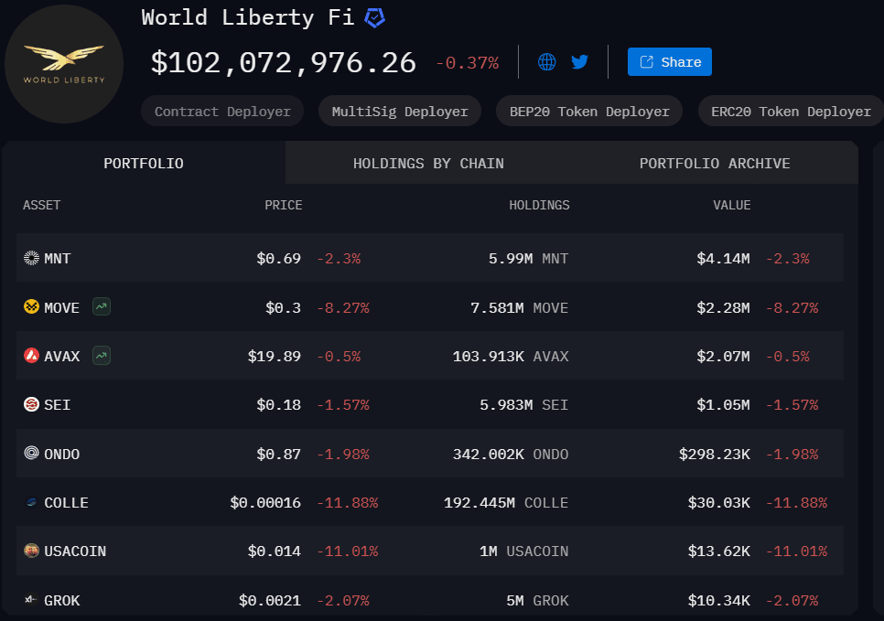Click the MOVE token icon
This screenshot has height=621, width=884.
[x=31, y=306]
